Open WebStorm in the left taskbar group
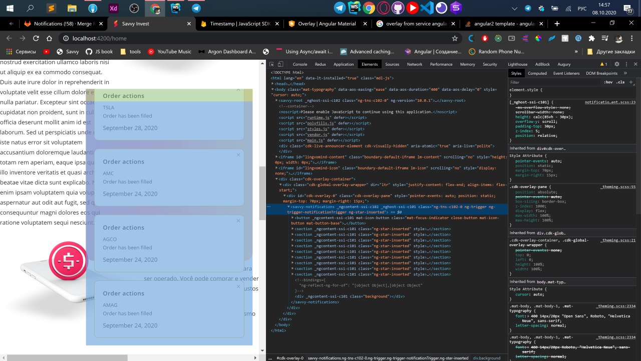 [x=175, y=8]
